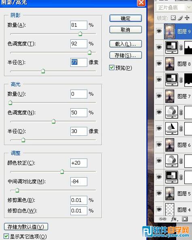
Task: Click the layer name 图层 5
Action: [184, 193]
